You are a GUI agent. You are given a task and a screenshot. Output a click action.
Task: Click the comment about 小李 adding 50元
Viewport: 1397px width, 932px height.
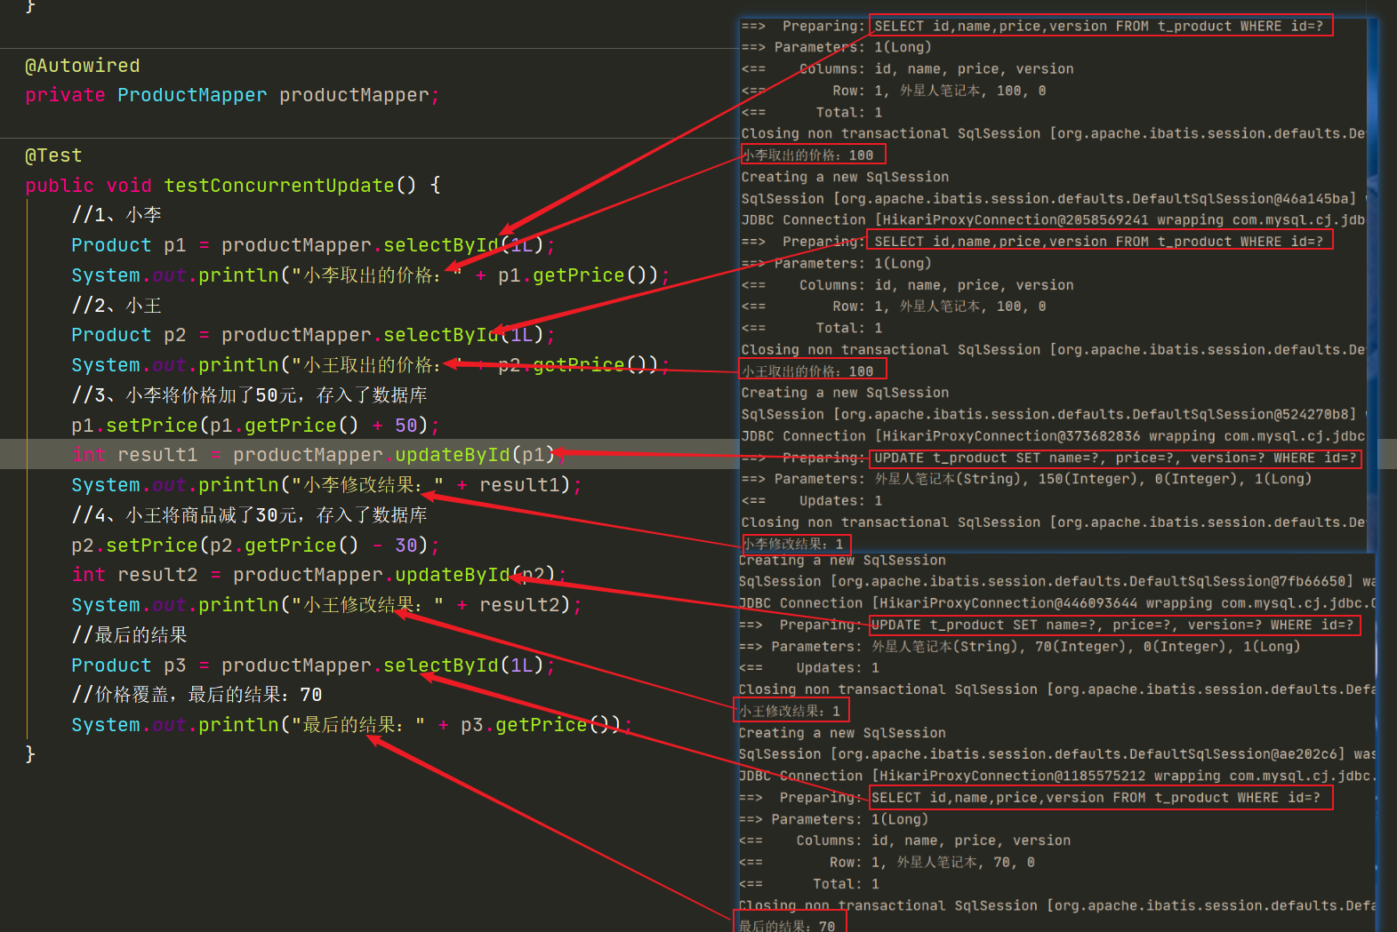[x=250, y=395]
